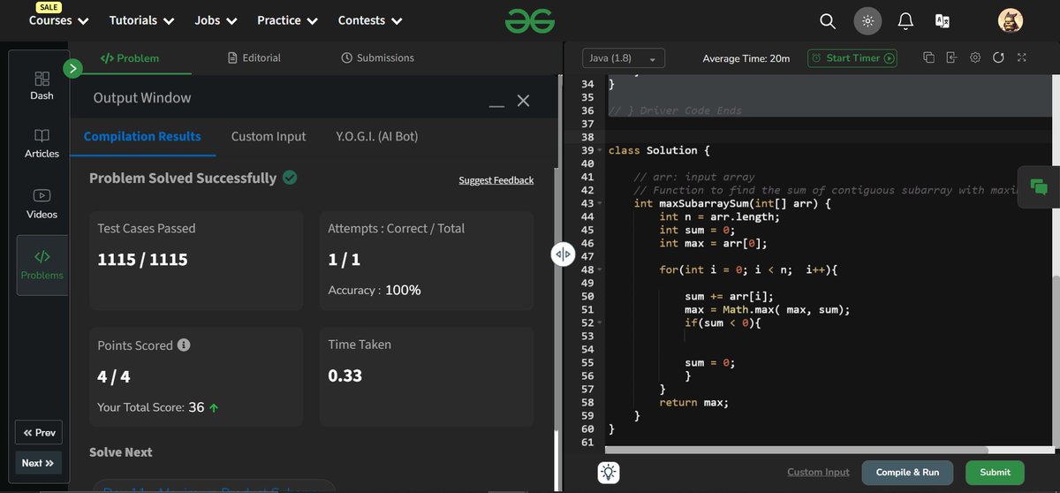Click the 'Average Time: 20m' label

746,58
